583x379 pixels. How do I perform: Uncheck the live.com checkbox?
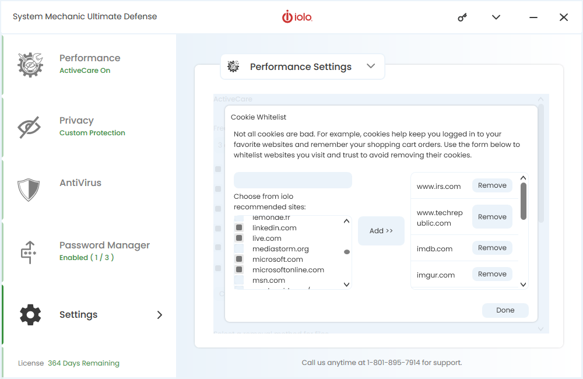point(239,238)
